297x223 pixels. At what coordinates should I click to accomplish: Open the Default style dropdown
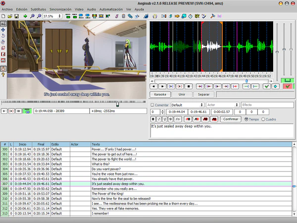pos(187,105)
